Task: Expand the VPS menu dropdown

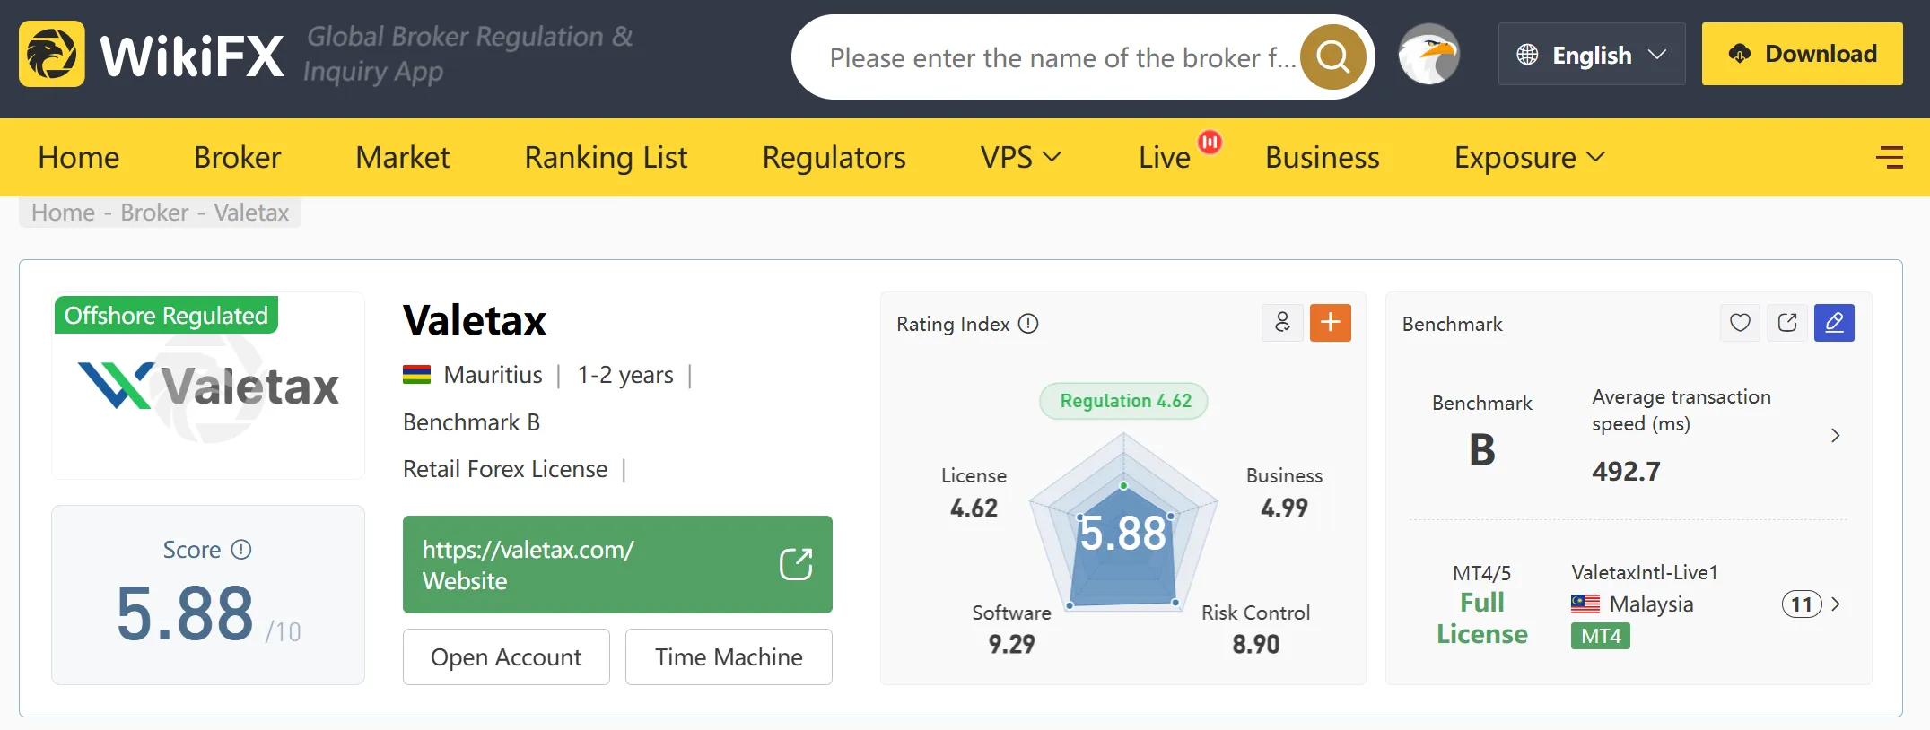Action: click(x=1021, y=158)
